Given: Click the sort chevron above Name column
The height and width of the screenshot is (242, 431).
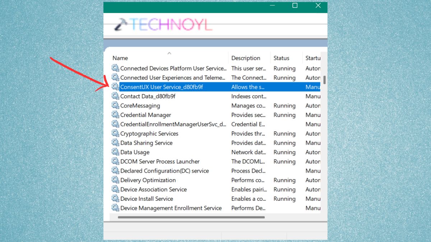Looking at the screenshot, I should click(169, 53).
